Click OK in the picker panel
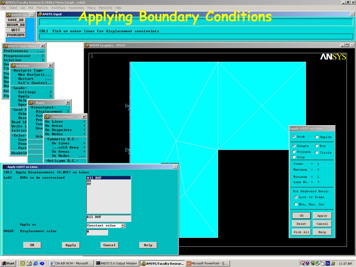The image size is (356, 267). point(301,216)
